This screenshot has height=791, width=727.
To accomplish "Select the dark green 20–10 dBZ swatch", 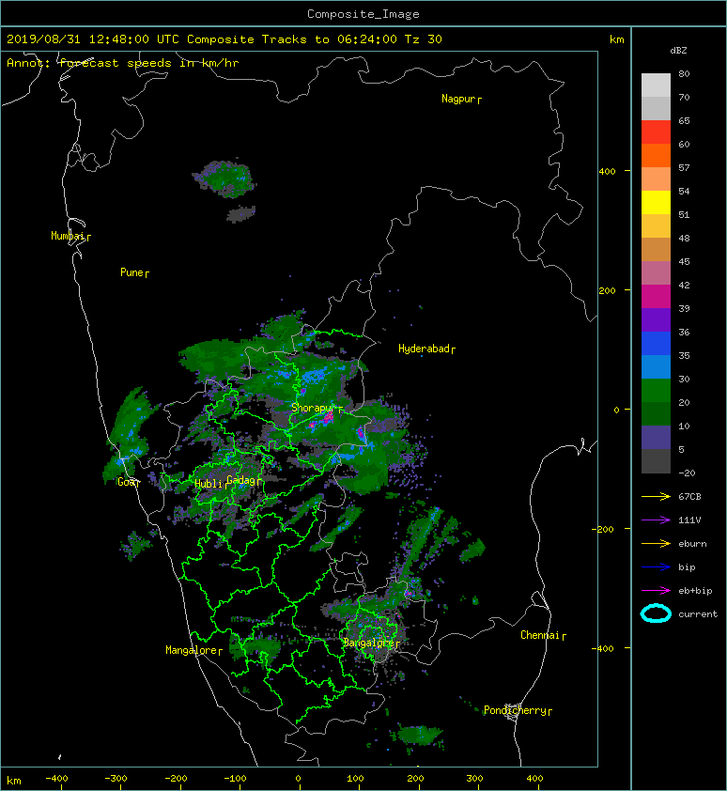I will click(656, 414).
